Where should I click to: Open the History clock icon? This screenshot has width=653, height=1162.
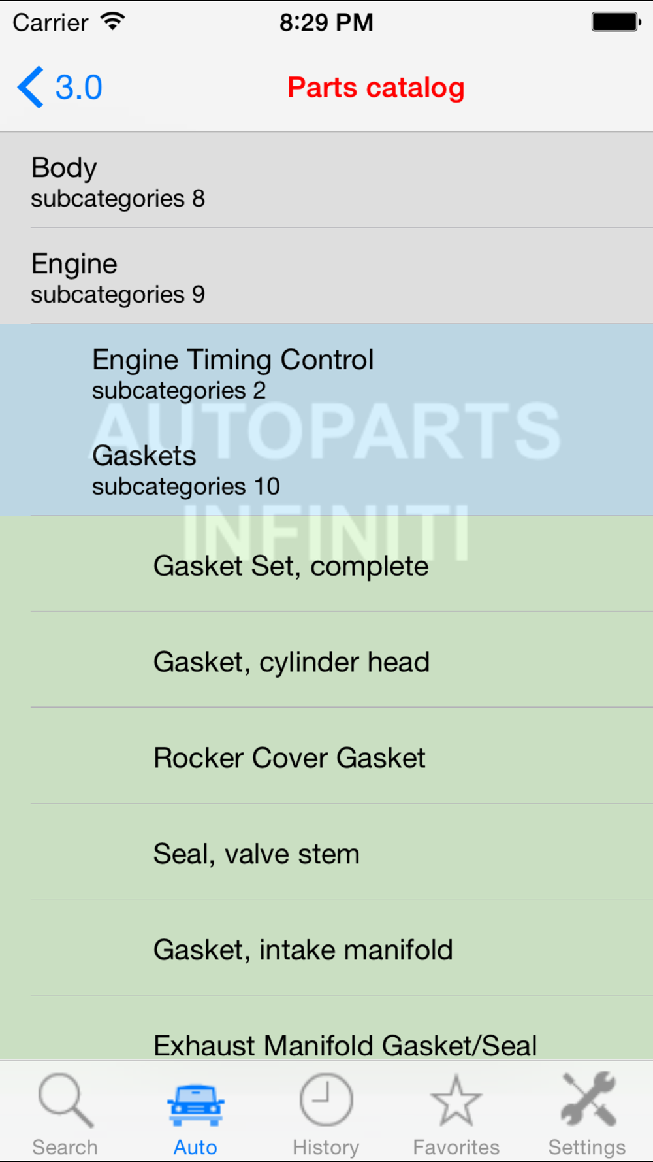point(326,1101)
